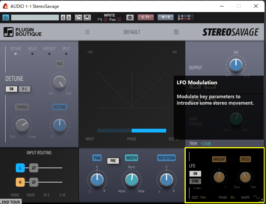Click the LFO SPEED Slow/Fast knob

click(x=245, y=177)
